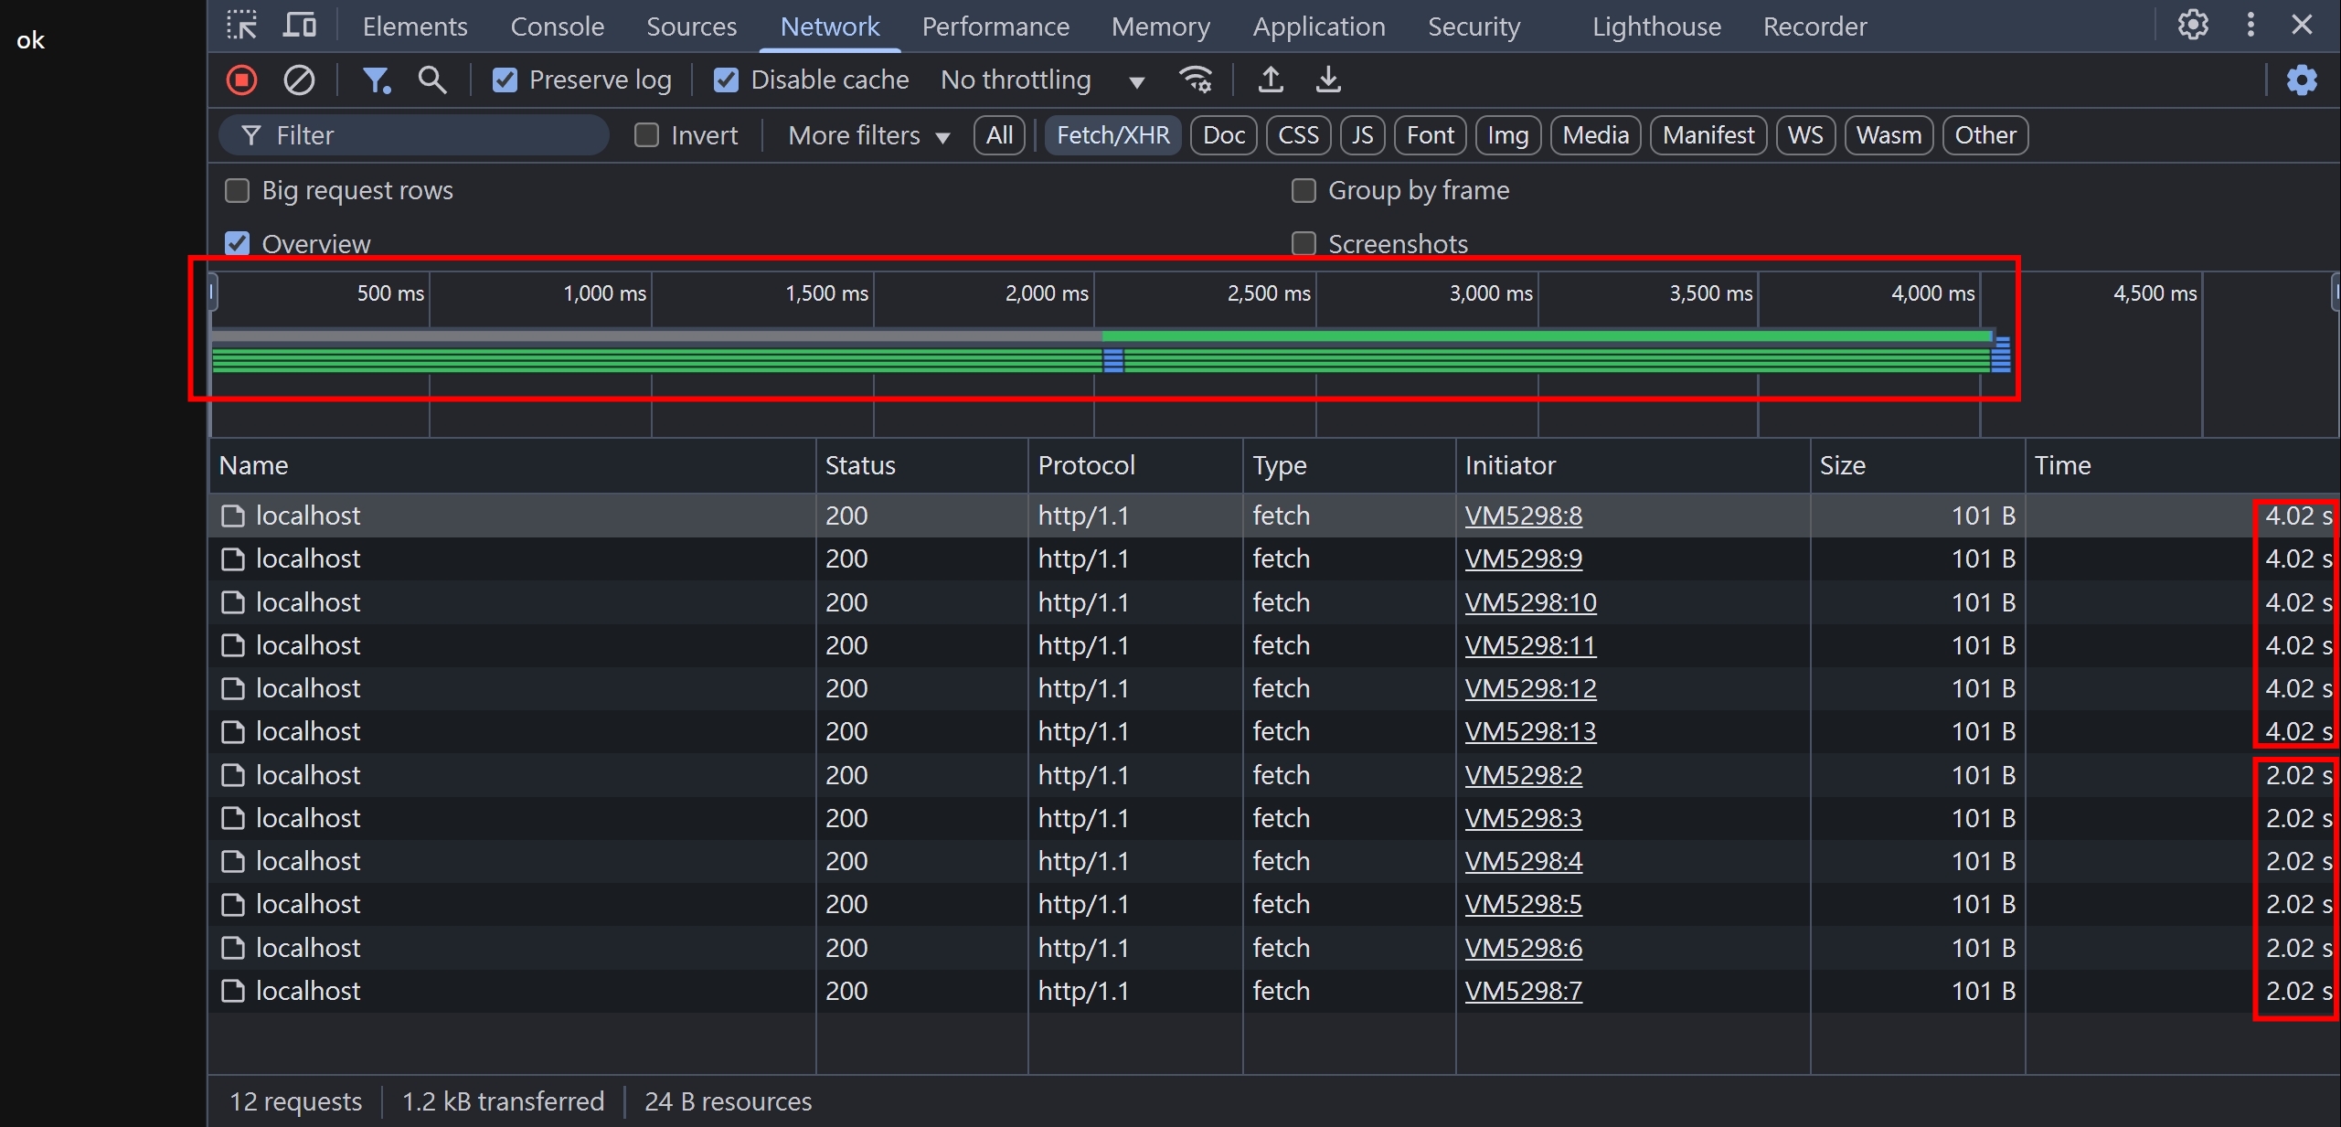Open the Lighthouse tab
Image resolution: width=2341 pixels, height=1127 pixels.
point(1656,27)
